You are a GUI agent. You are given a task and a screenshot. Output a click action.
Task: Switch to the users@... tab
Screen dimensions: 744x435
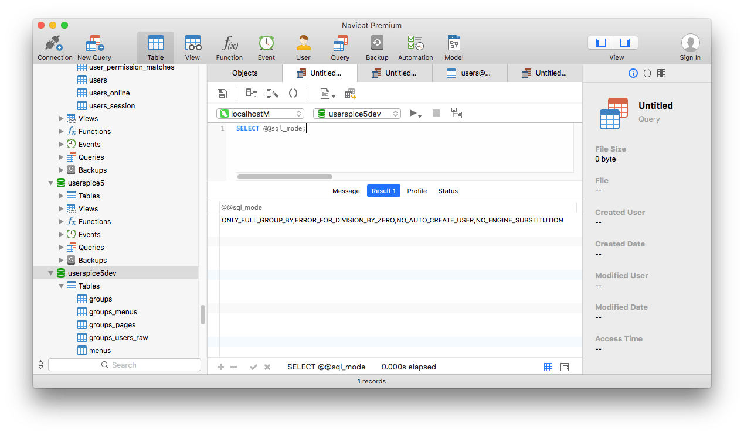470,73
